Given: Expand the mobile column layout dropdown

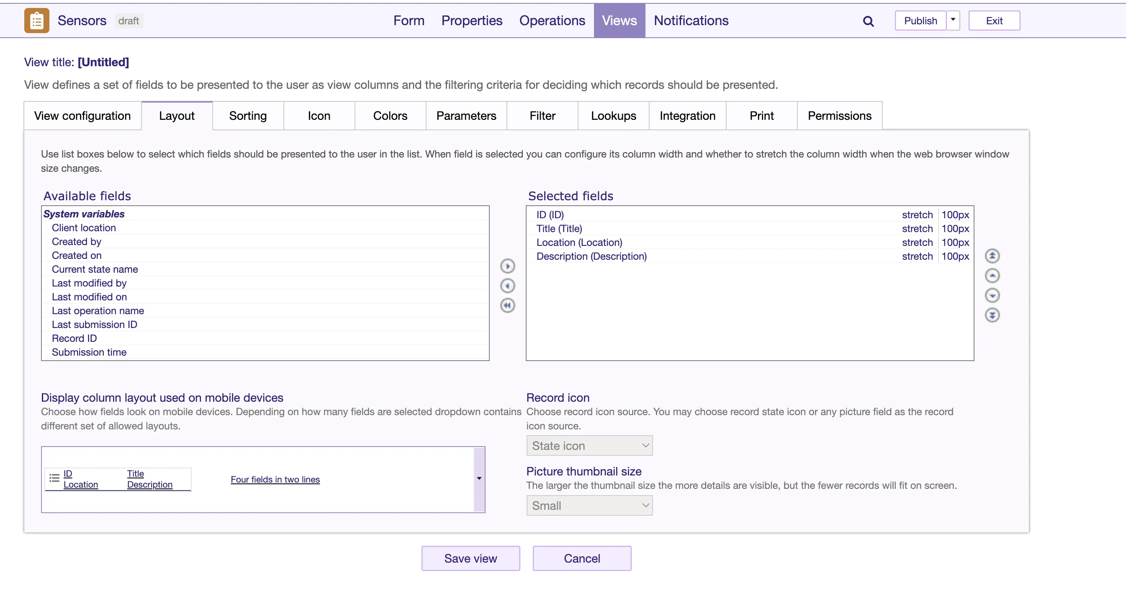Looking at the screenshot, I should coord(479,479).
